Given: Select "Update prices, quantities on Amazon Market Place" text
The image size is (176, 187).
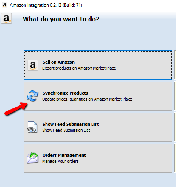Looking at the screenshot, I should click(87, 99).
